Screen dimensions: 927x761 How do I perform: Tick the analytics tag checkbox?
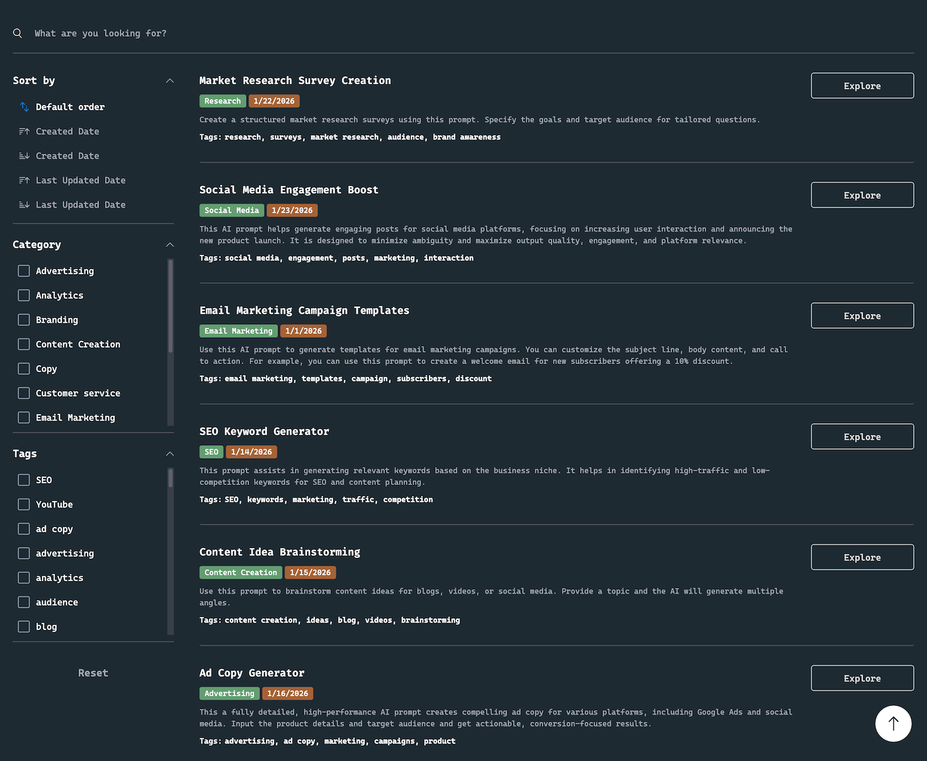[24, 578]
